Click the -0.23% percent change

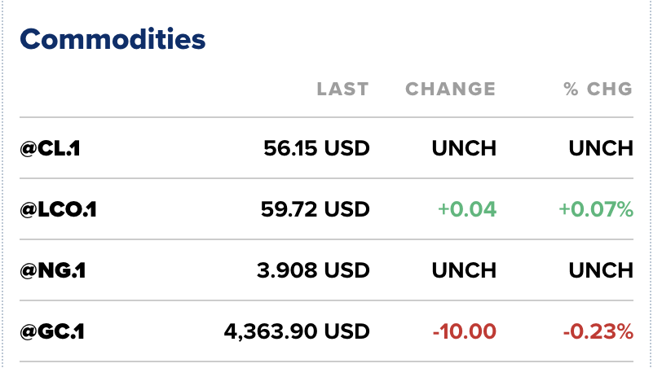pyautogui.click(x=598, y=331)
